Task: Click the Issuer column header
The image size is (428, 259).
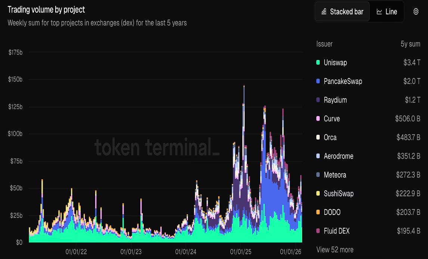Action: click(x=324, y=44)
